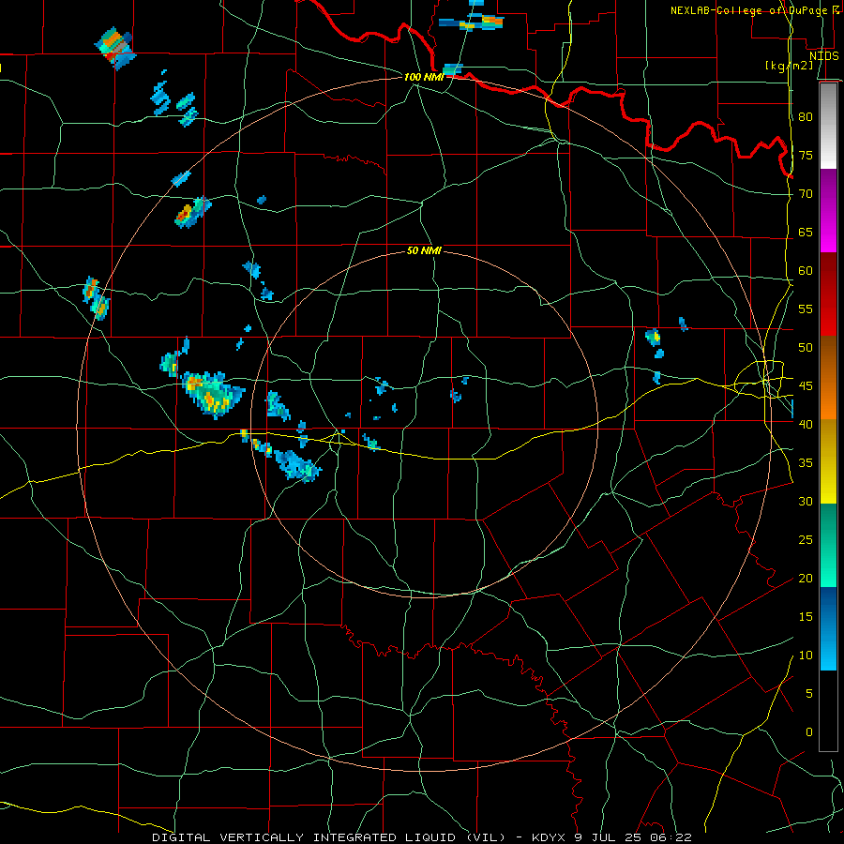Click the 50 value on the color scale

point(806,347)
